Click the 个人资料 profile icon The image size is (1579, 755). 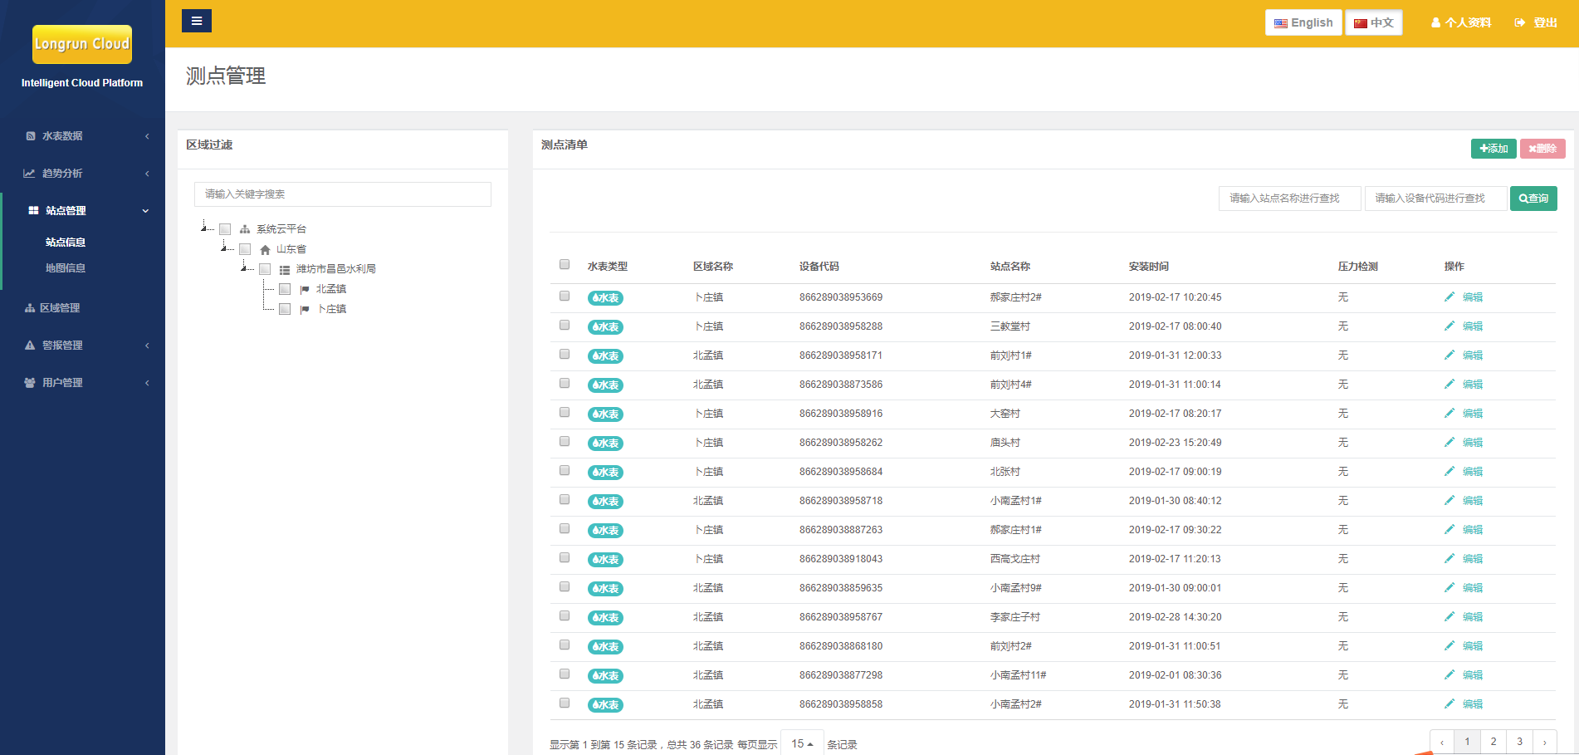[x=1435, y=23]
